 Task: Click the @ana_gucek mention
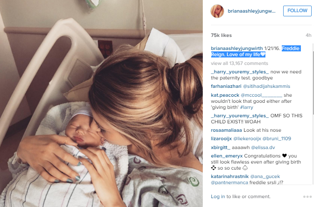click(265, 176)
